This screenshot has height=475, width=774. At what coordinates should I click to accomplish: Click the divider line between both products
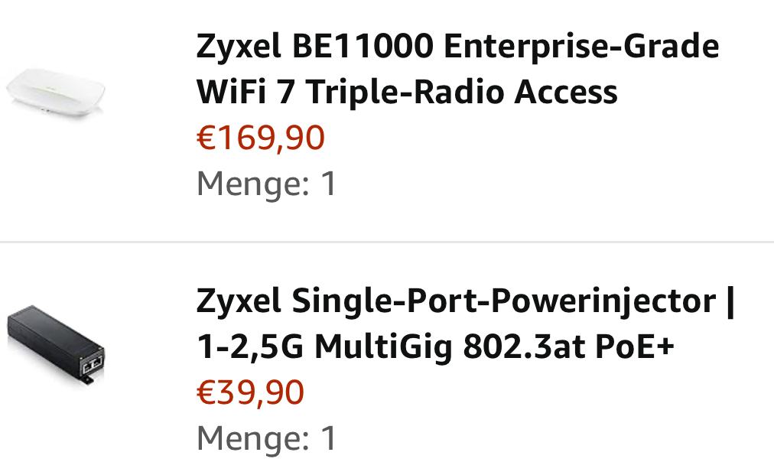(x=387, y=242)
